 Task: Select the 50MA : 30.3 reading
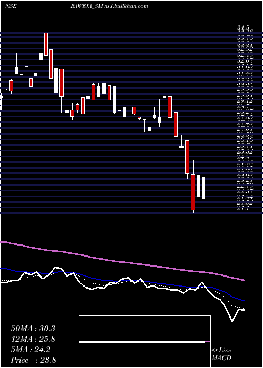[x=33, y=329]
